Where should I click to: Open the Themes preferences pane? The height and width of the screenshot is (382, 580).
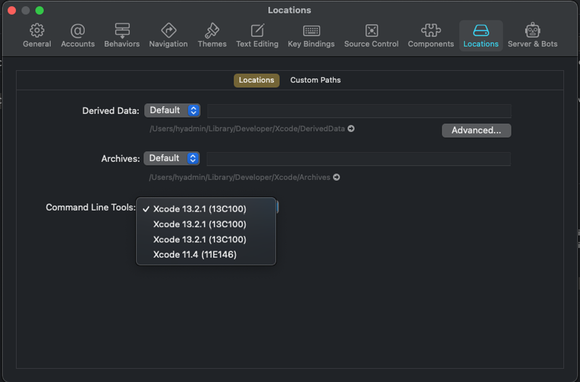pyautogui.click(x=212, y=36)
